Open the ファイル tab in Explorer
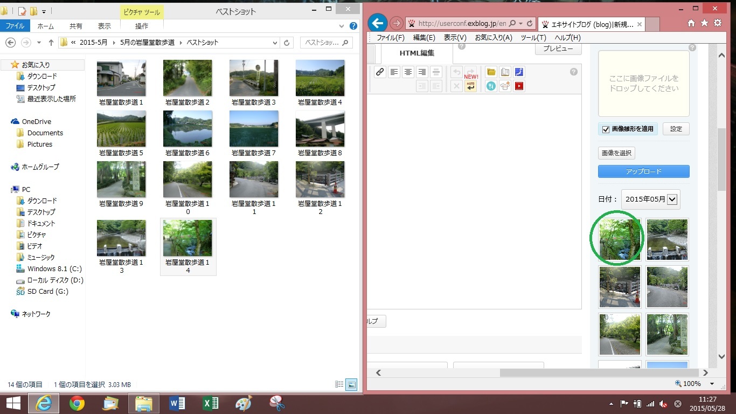 point(15,26)
